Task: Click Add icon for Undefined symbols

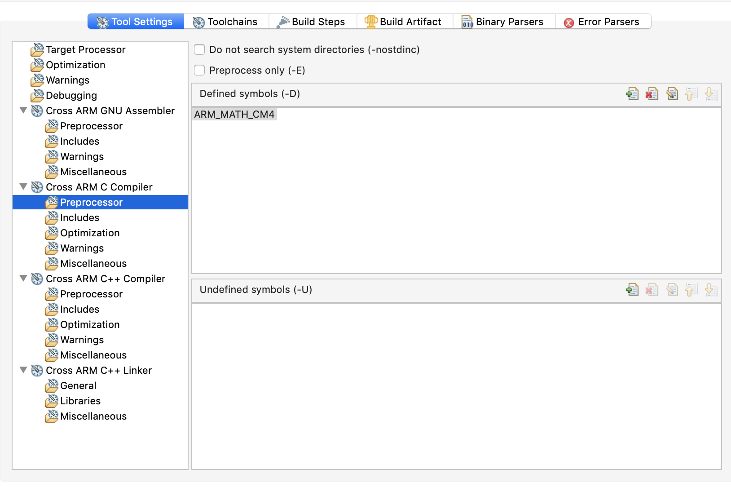Action: [632, 289]
